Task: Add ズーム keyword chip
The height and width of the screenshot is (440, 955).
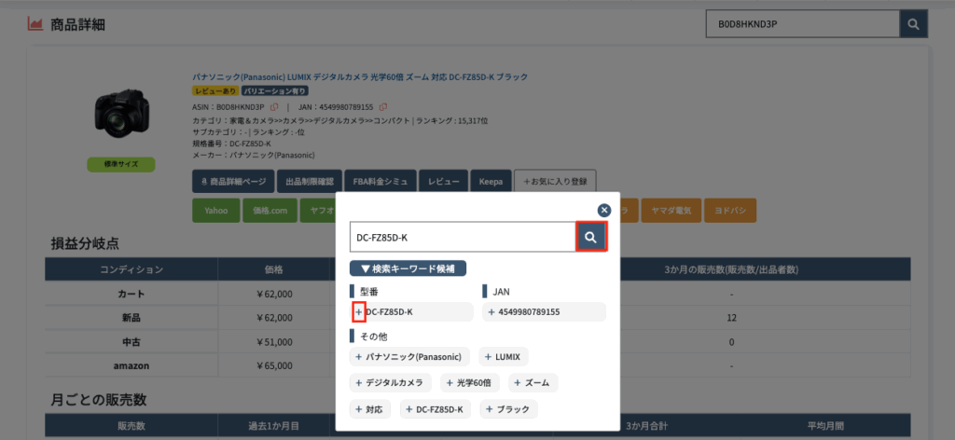Action: click(533, 383)
